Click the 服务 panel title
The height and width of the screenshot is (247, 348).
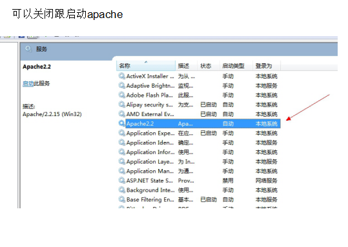(41, 49)
